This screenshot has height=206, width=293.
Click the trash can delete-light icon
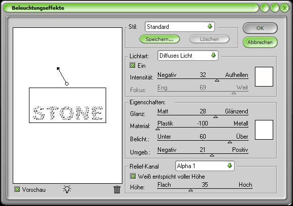coord(117,190)
